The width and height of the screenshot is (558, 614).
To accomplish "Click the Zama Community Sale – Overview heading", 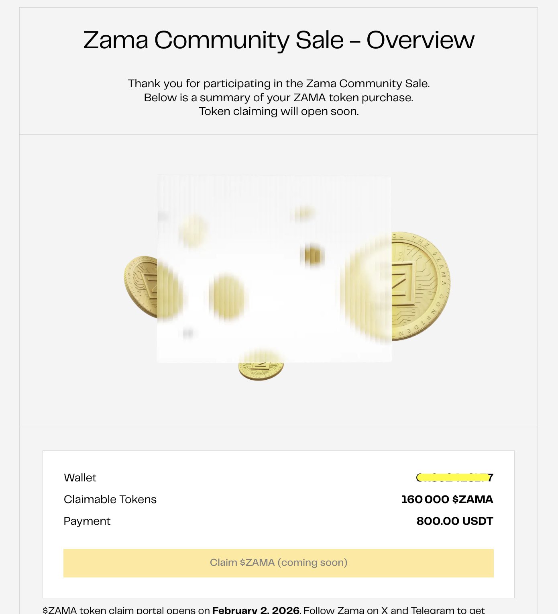I will [279, 40].
